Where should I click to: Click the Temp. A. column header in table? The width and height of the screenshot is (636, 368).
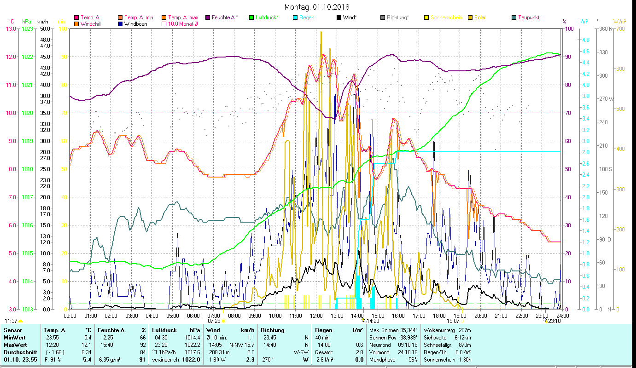tap(55, 330)
